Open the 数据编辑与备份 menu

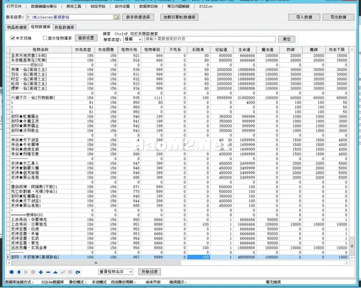click(44, 6)
